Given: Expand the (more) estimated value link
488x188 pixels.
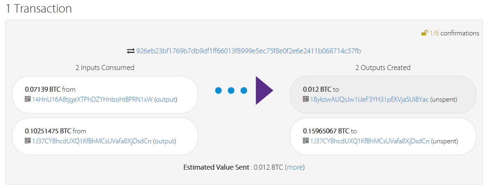Looking at the screenshot, I should point(294,167).
